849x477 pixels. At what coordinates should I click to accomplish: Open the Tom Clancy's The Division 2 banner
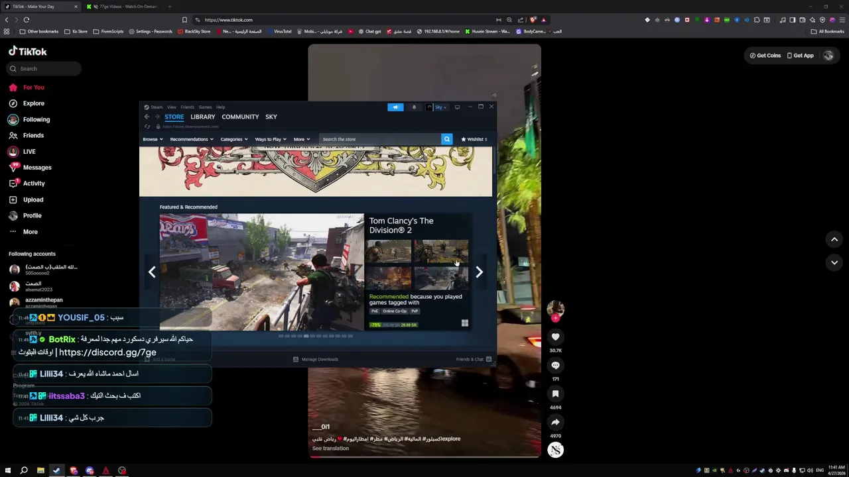(315, 272)
